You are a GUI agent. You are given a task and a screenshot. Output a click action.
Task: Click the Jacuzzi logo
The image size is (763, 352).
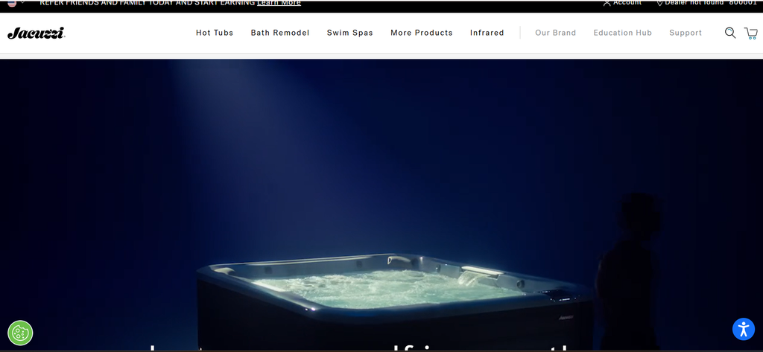36,33
